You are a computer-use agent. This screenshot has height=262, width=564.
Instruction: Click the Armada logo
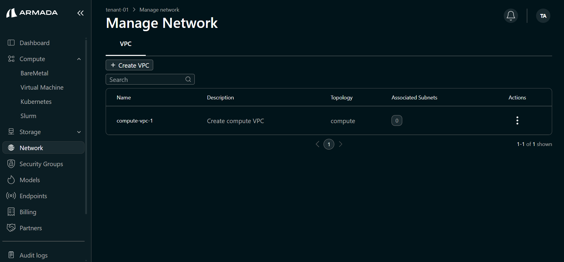pyautogui.click(x=32, y=13)
